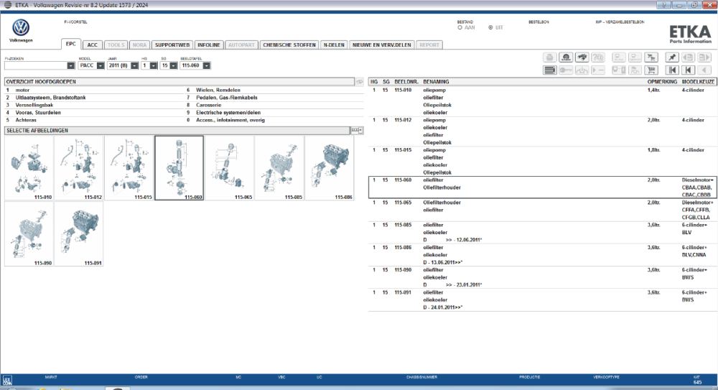The height and width of the screenshot is (390, 718).
Task: Select the Bestand UIT radio button
Action: coord(490,28)
